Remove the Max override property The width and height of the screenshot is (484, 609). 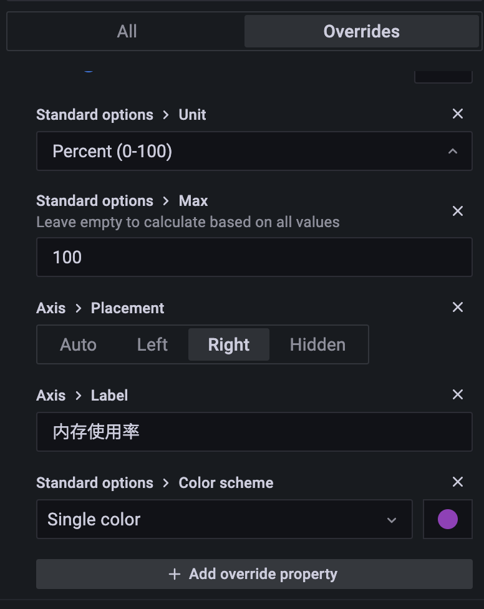click(x=458, y=211)
